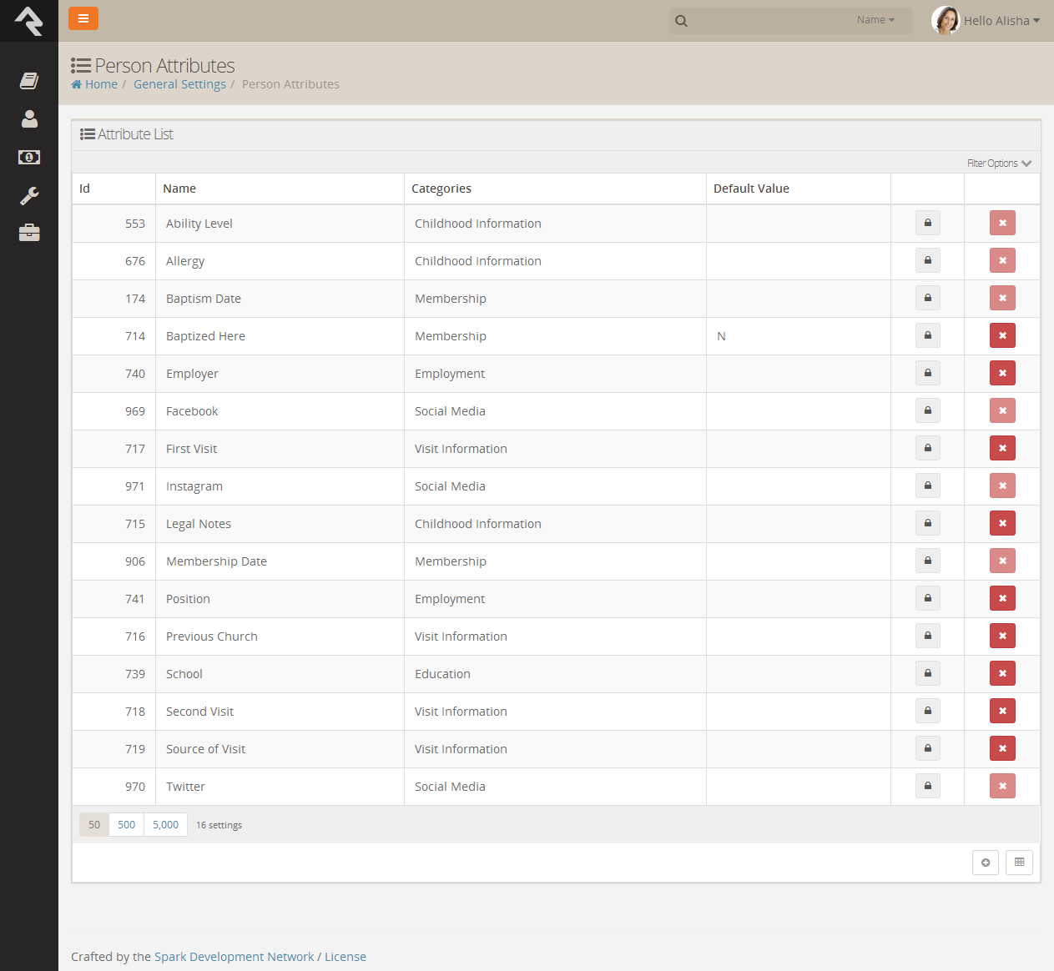Viewport: 1054px width, 971px height.
Task: Sort the list by the Categories column header
Action: click(x=441, y=189)
